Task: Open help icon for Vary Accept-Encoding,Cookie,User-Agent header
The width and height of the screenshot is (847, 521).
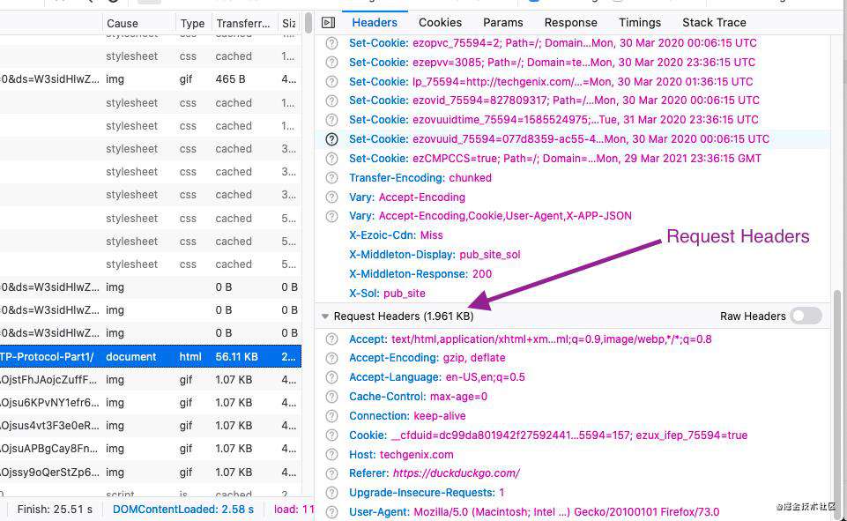Action: coord(331,216)
